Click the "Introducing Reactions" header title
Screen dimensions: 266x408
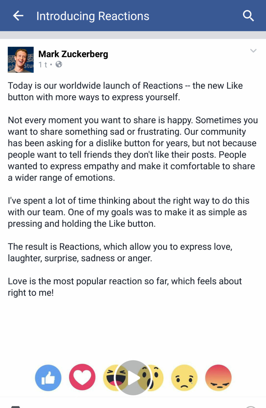tap(93, 16)
